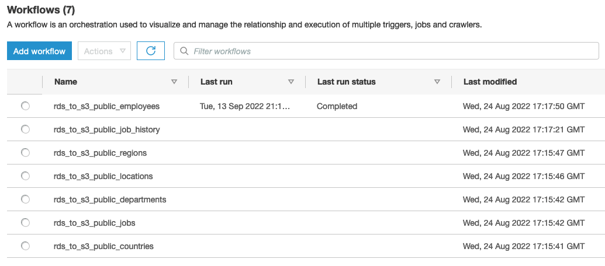The width and height of the screenshot is (605, 266).
Task: Click the refresh workflows icon button
Action: [x=151, y=51]
